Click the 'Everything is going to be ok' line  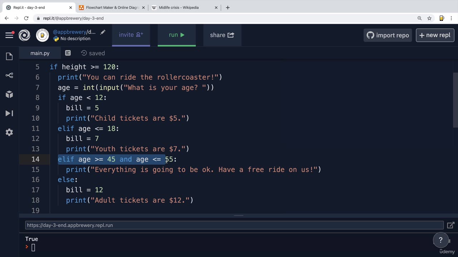click(194, 170)
